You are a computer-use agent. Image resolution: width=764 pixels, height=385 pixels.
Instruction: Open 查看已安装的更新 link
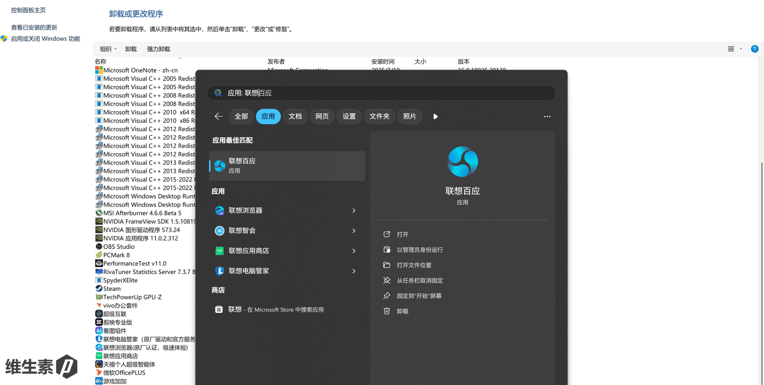tap(34, 28)
